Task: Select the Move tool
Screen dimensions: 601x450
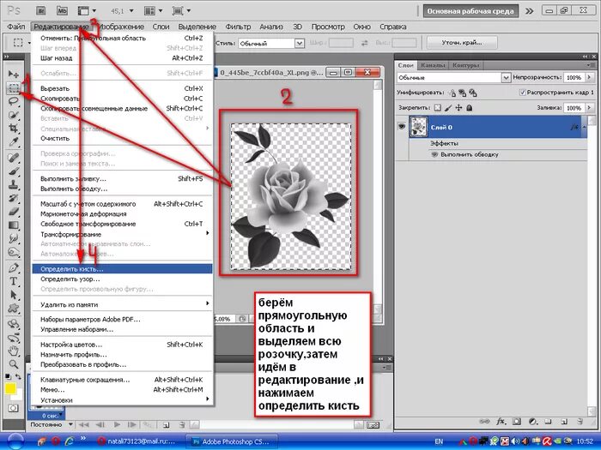Action: (14, 74)
